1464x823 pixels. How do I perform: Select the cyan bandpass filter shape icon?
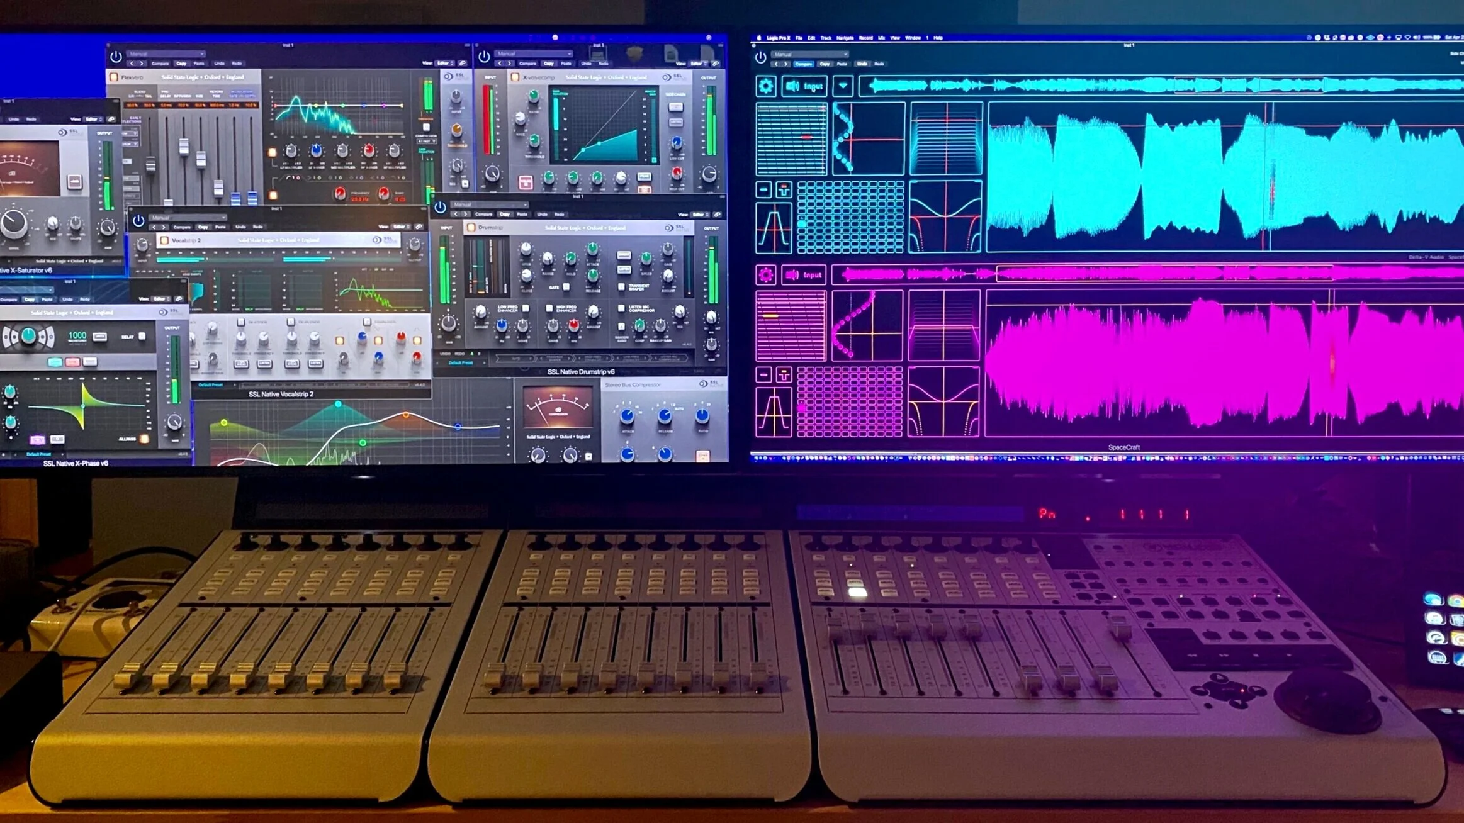tap(774, 228)
